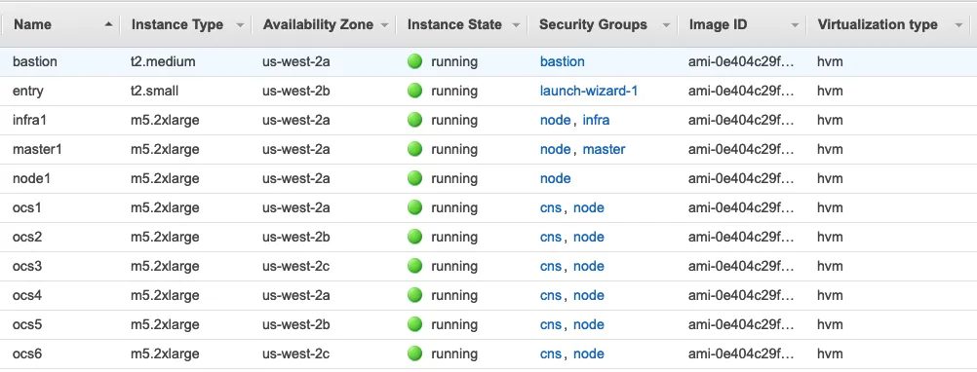Click the green status dot in the ocs6 row
The height and width of the screenshot is (372, 977).
tap(415, 353)
